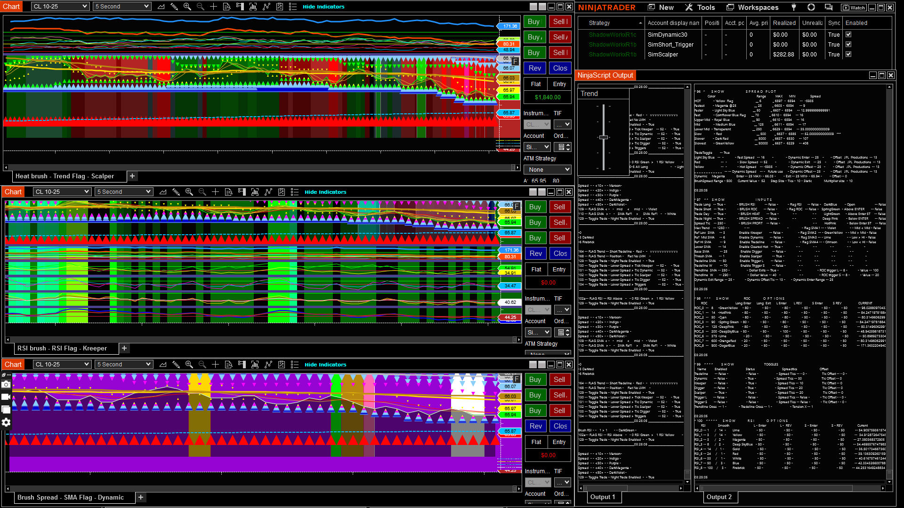Click camera screenshot icon on left sidebar

pyautogui.click(x=6, y=385)
